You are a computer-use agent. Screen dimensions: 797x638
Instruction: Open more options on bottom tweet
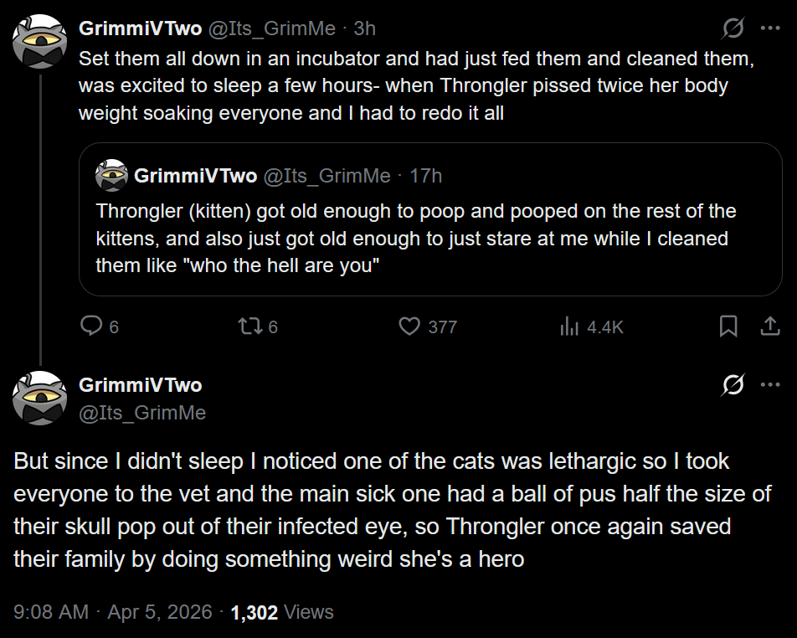tap(770, 385)
